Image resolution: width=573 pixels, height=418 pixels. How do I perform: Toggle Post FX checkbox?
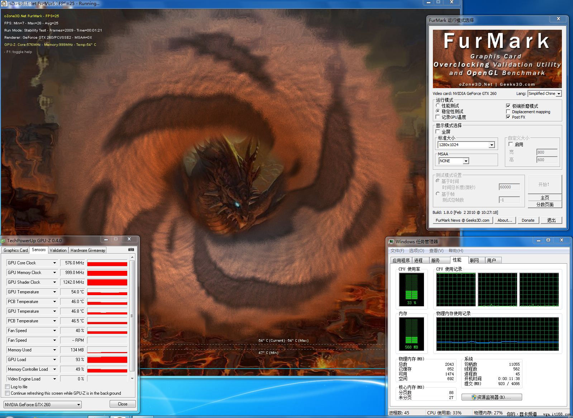tap(508, 117)
